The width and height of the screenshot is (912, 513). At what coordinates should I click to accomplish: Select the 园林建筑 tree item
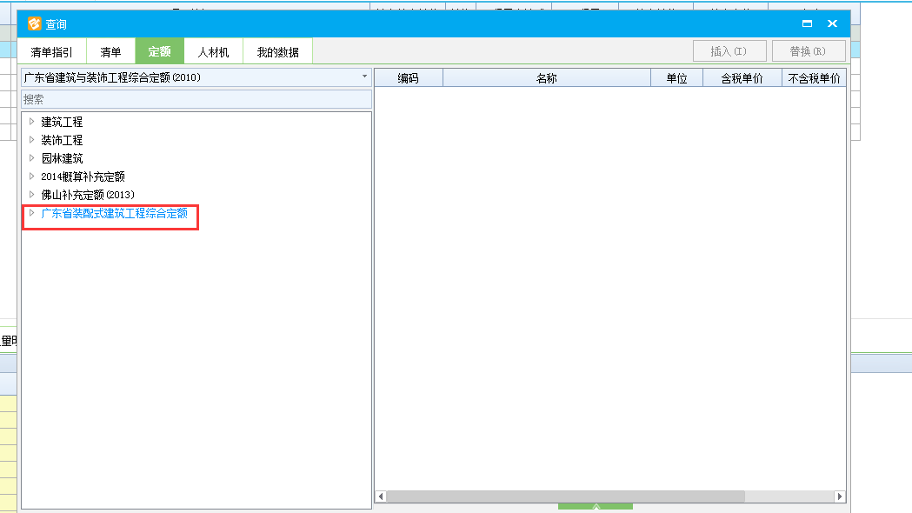[63, 158]
